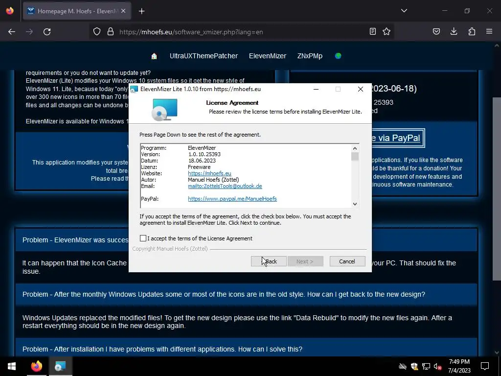The image size is (501, 376).
Task: Close the ElevenMizer Lite installer window
Action: pos(361,89)
